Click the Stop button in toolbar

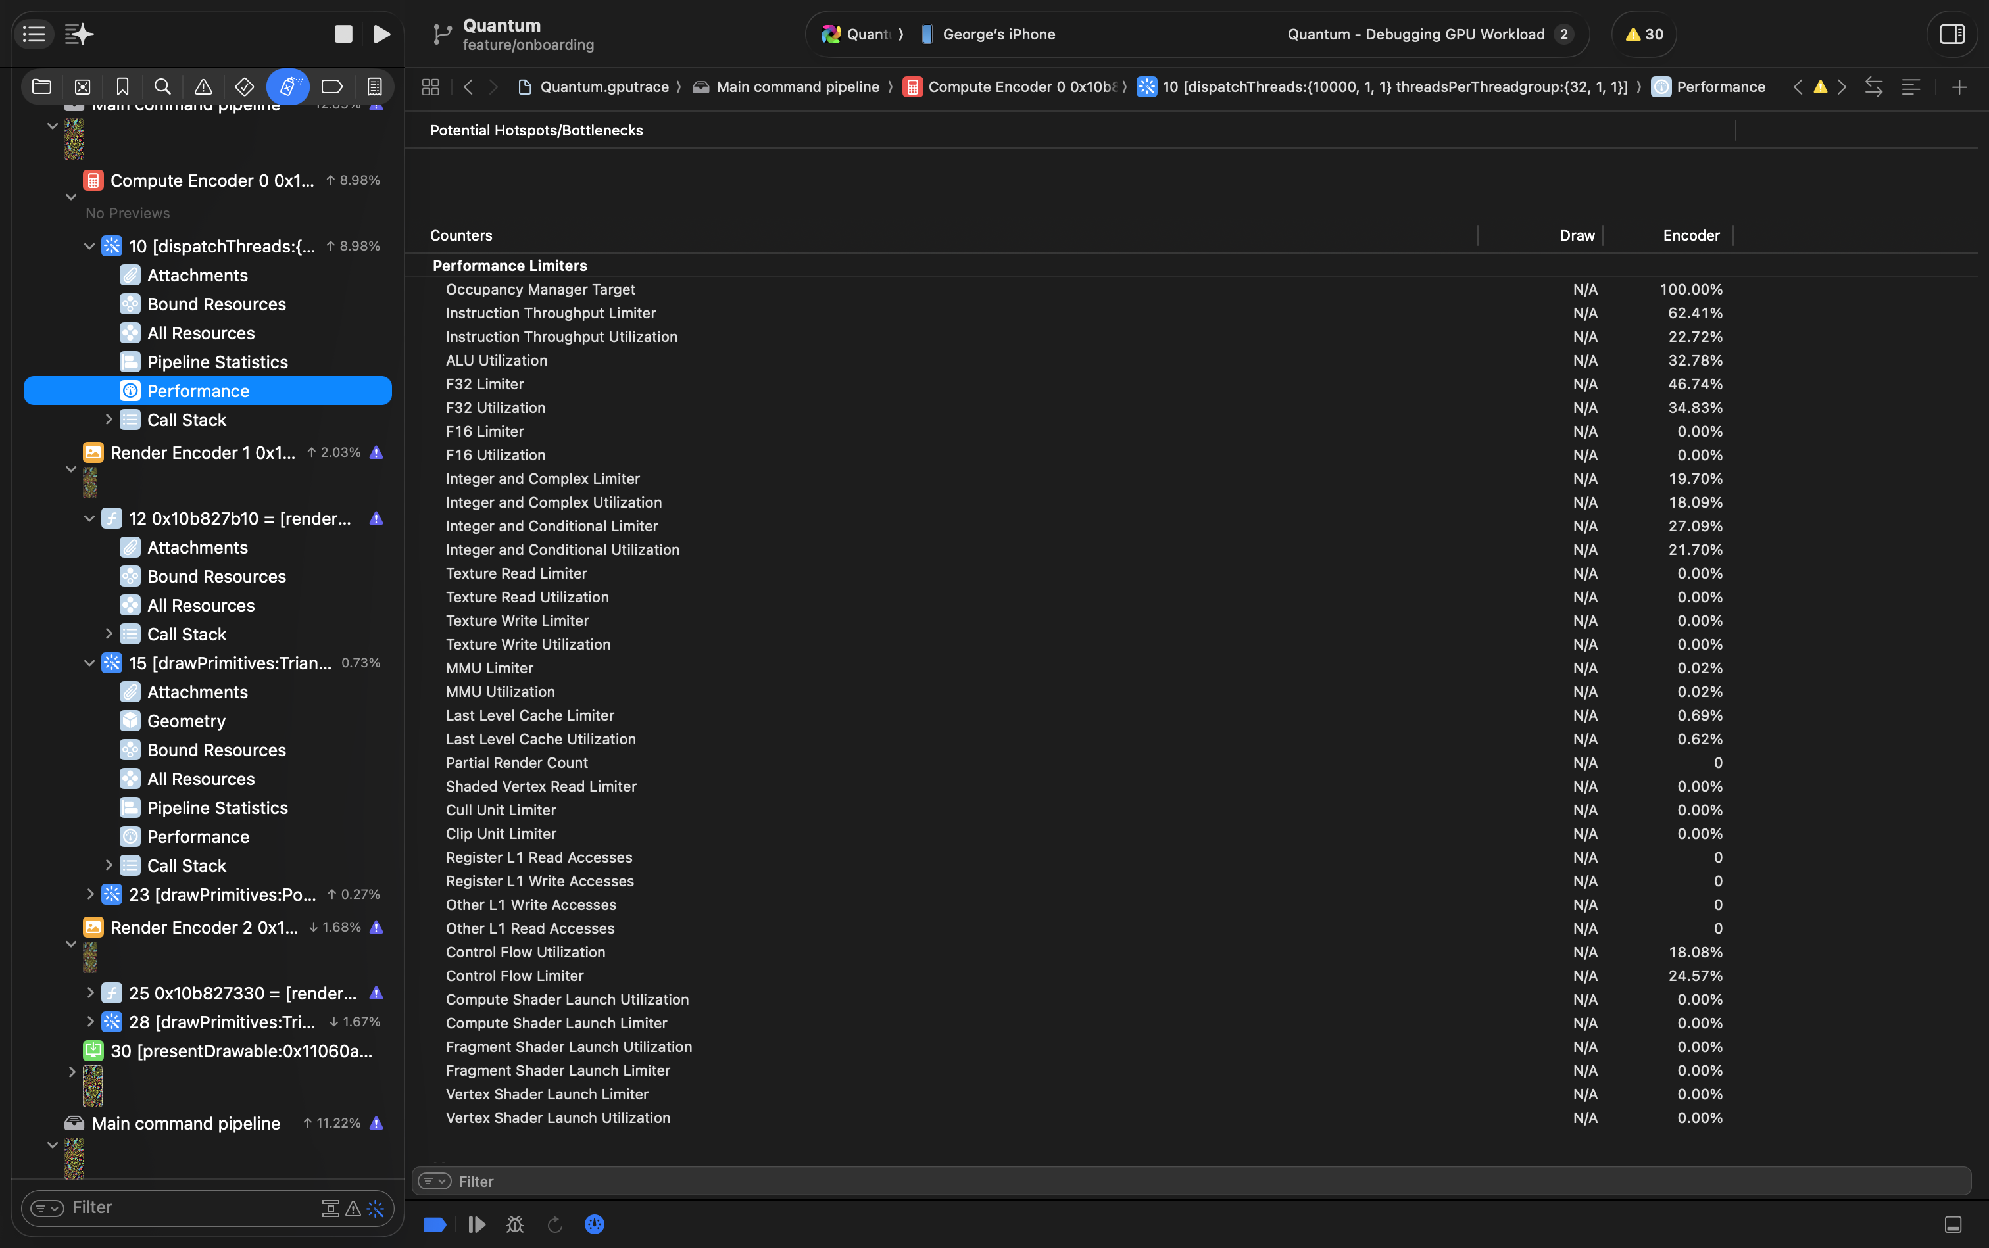[343, 34]
